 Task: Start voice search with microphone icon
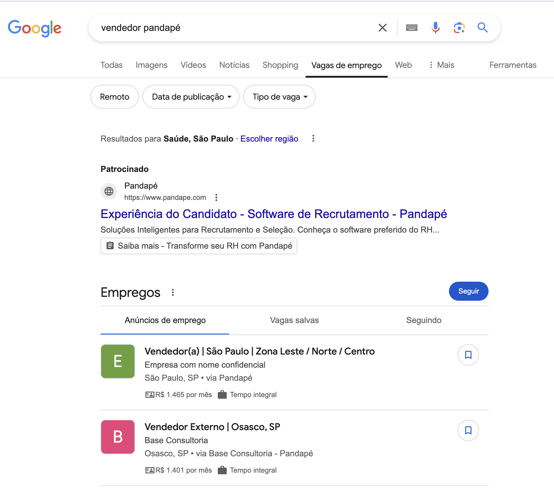pyautogui.click(x=435, y=28)
